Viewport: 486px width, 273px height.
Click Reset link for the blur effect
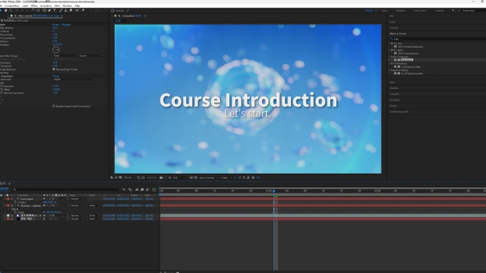coord(55,24)
